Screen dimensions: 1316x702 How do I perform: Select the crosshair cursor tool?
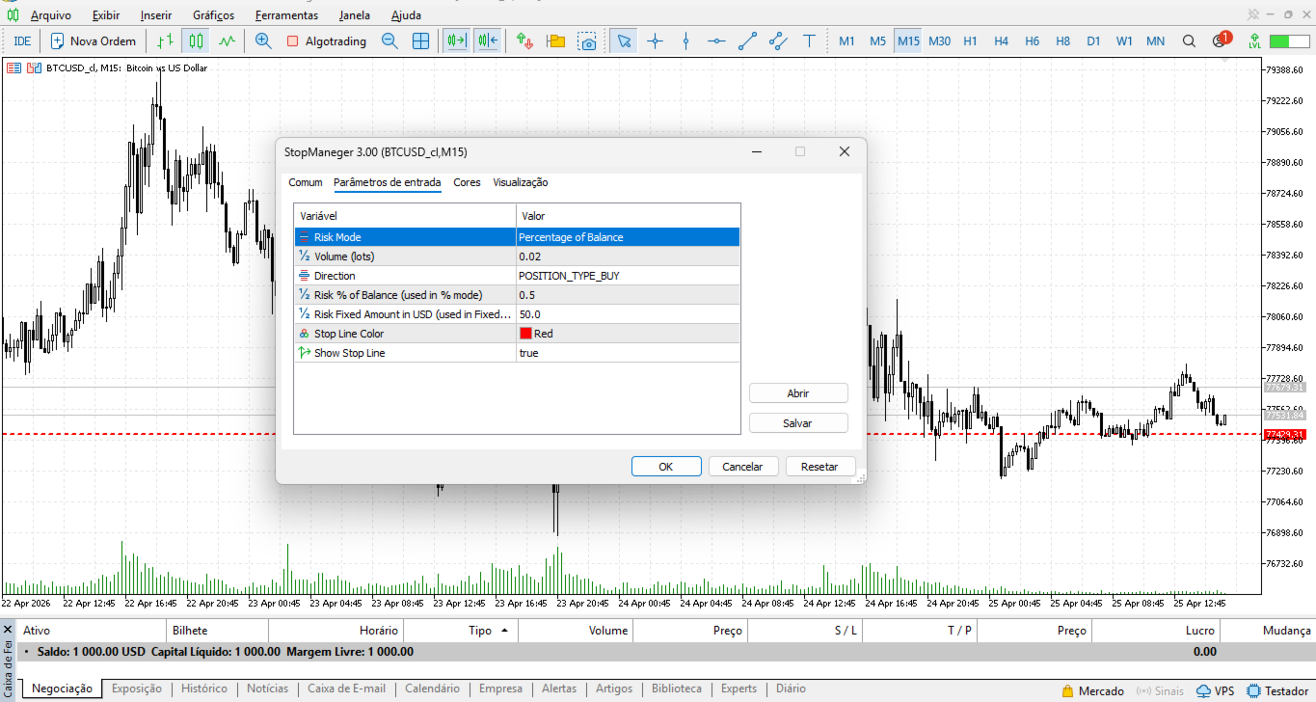(x=656, y=41)
